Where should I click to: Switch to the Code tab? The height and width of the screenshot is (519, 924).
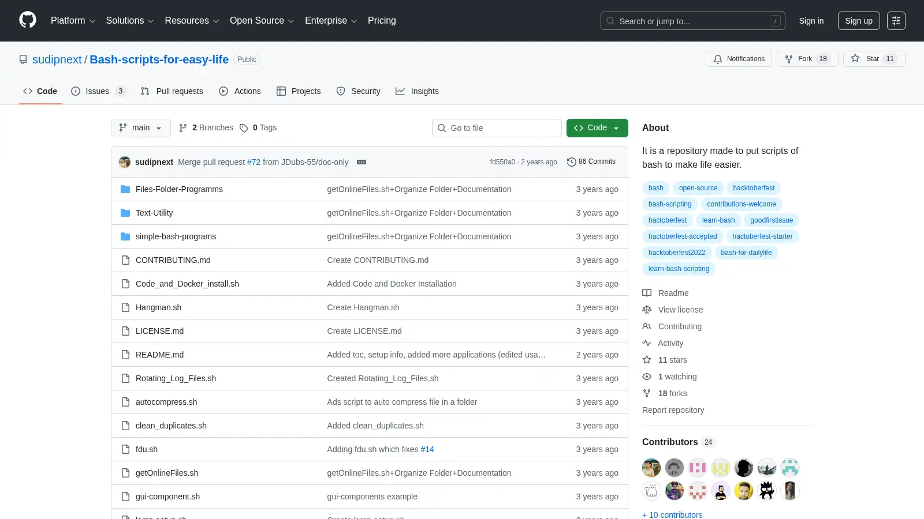click(40, 91)
